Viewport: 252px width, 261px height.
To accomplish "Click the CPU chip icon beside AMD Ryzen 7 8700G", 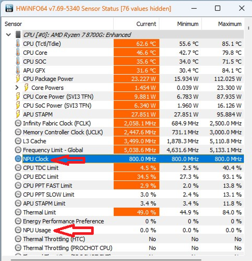I will coord(18,35).
